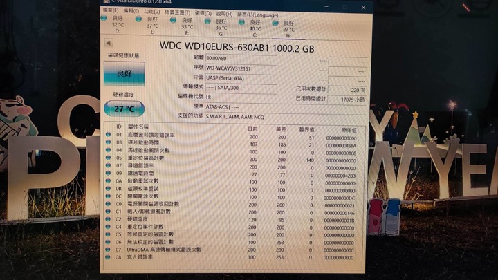The height and width of the screenshot is (280, 498).
Task: Click the previous disk arrow button
Action: coord(109,43)
